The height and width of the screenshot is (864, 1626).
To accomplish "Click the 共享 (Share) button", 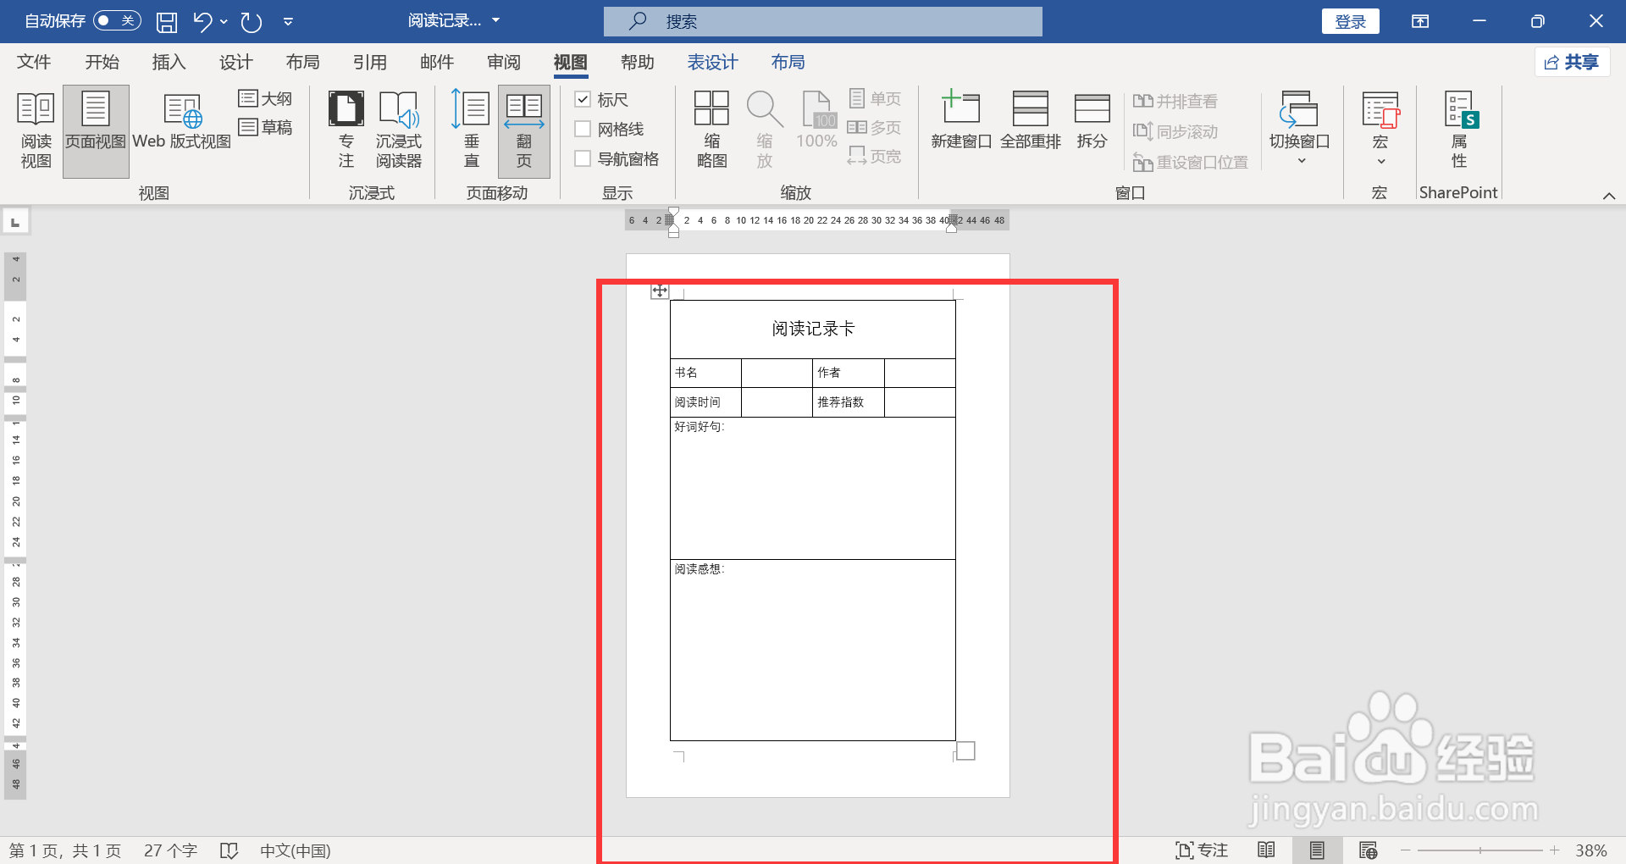I will pos(1572,62).
